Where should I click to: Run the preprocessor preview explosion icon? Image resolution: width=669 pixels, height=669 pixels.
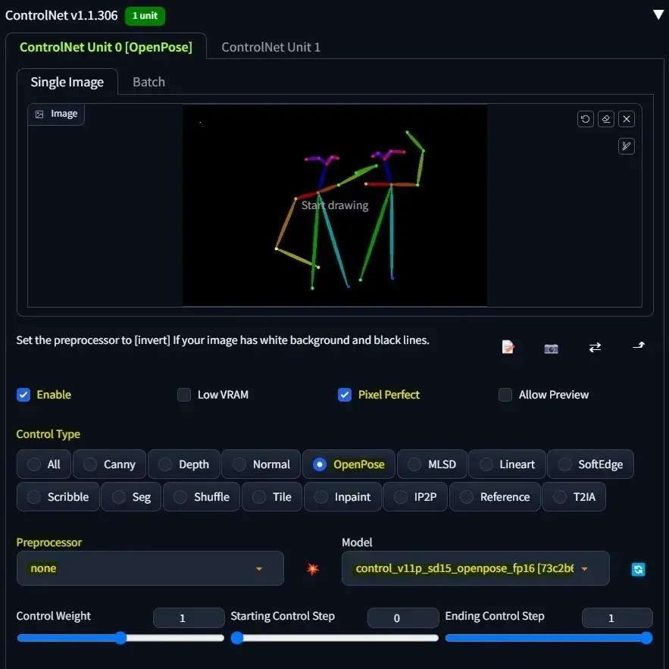coord(313,569)
